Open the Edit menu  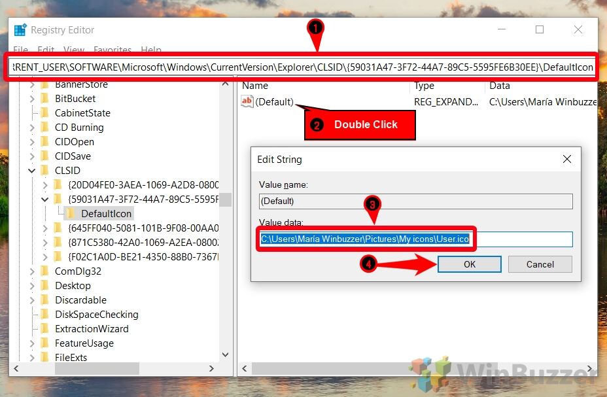click(x=46, y=50)
